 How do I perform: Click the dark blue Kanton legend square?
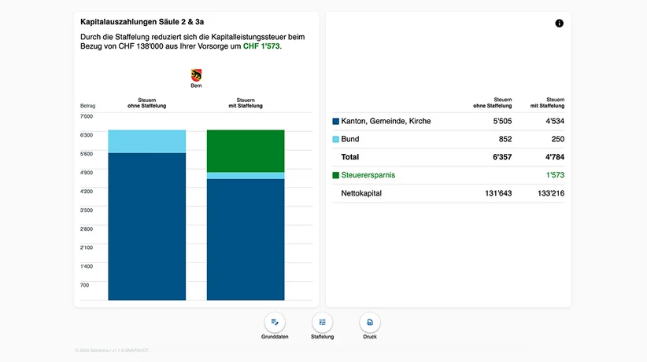pos(336,122)
